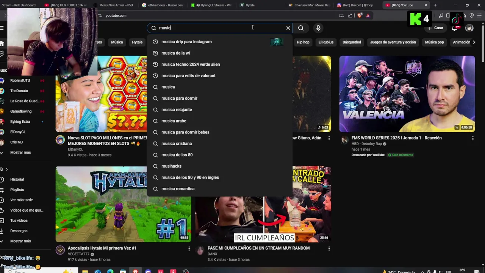The height and width of the screenshot is (273, 485).
Task: Open options for Apocalipsis Hytale video
Action: (189, 248)
